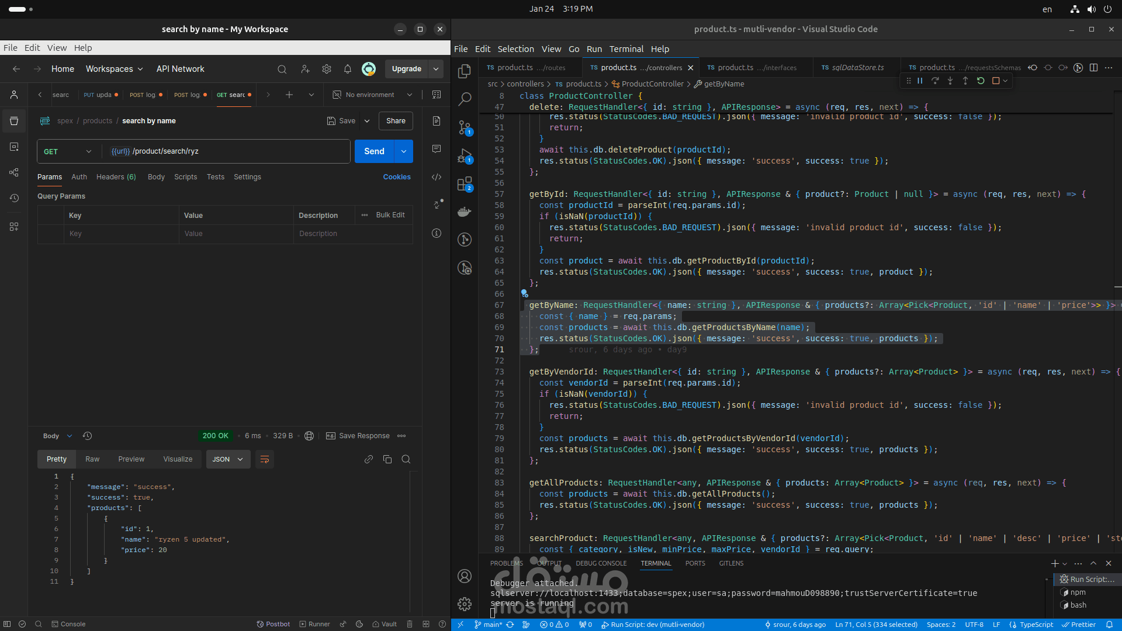Toggle Pretty response view
Viewport: 1122px width, 631px height.
coord(57,459)
